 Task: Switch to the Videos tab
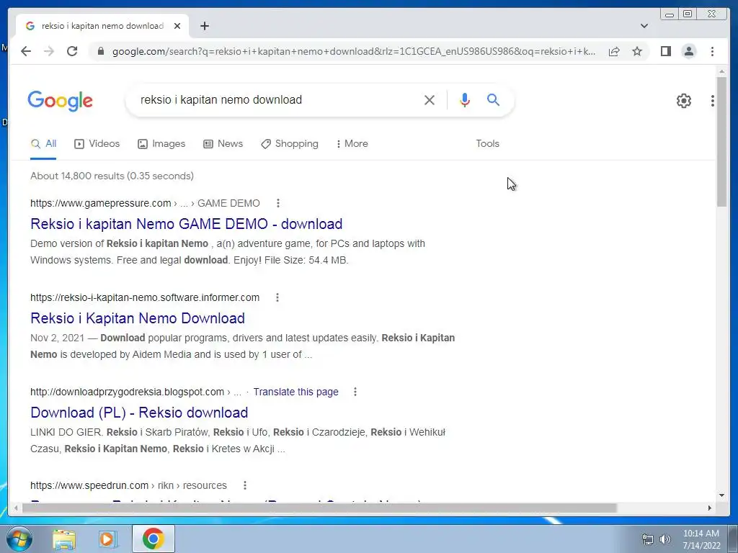(97, 144)
